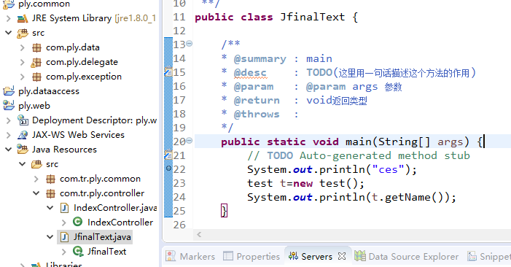This screenshot has height=267, width=511.
Task: Click the IndexController.java file icon
Action: (65, 208)
